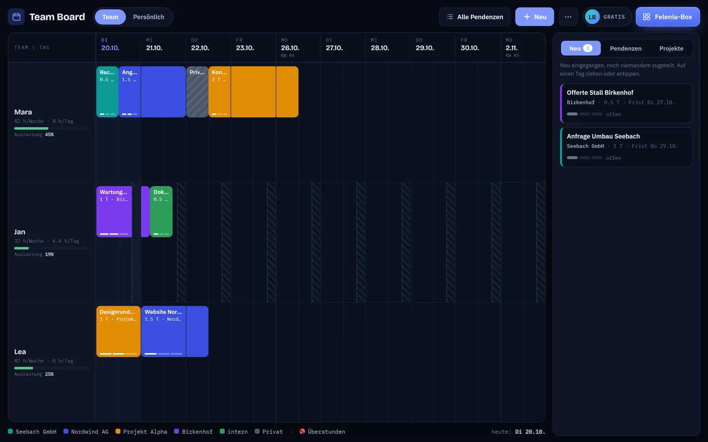Viewport: 708px width, 442px height.
Task: Switch to the Projekte tab
Action: (x=671, y=48)
